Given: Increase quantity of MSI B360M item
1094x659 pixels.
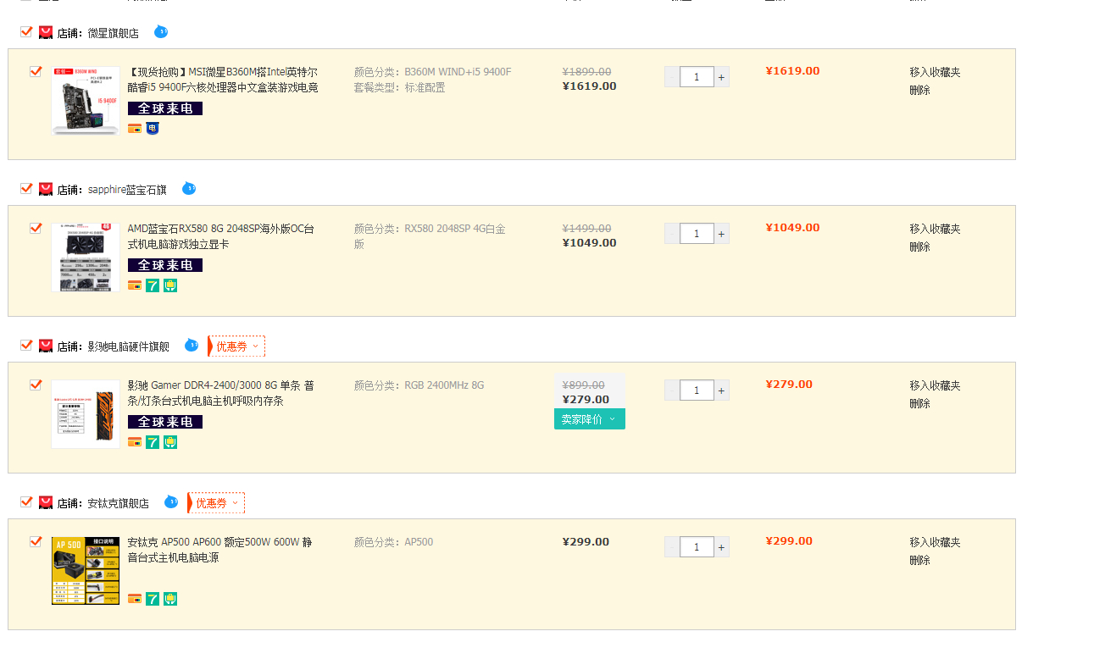Looking at the screenshot, I should (721, 77).
